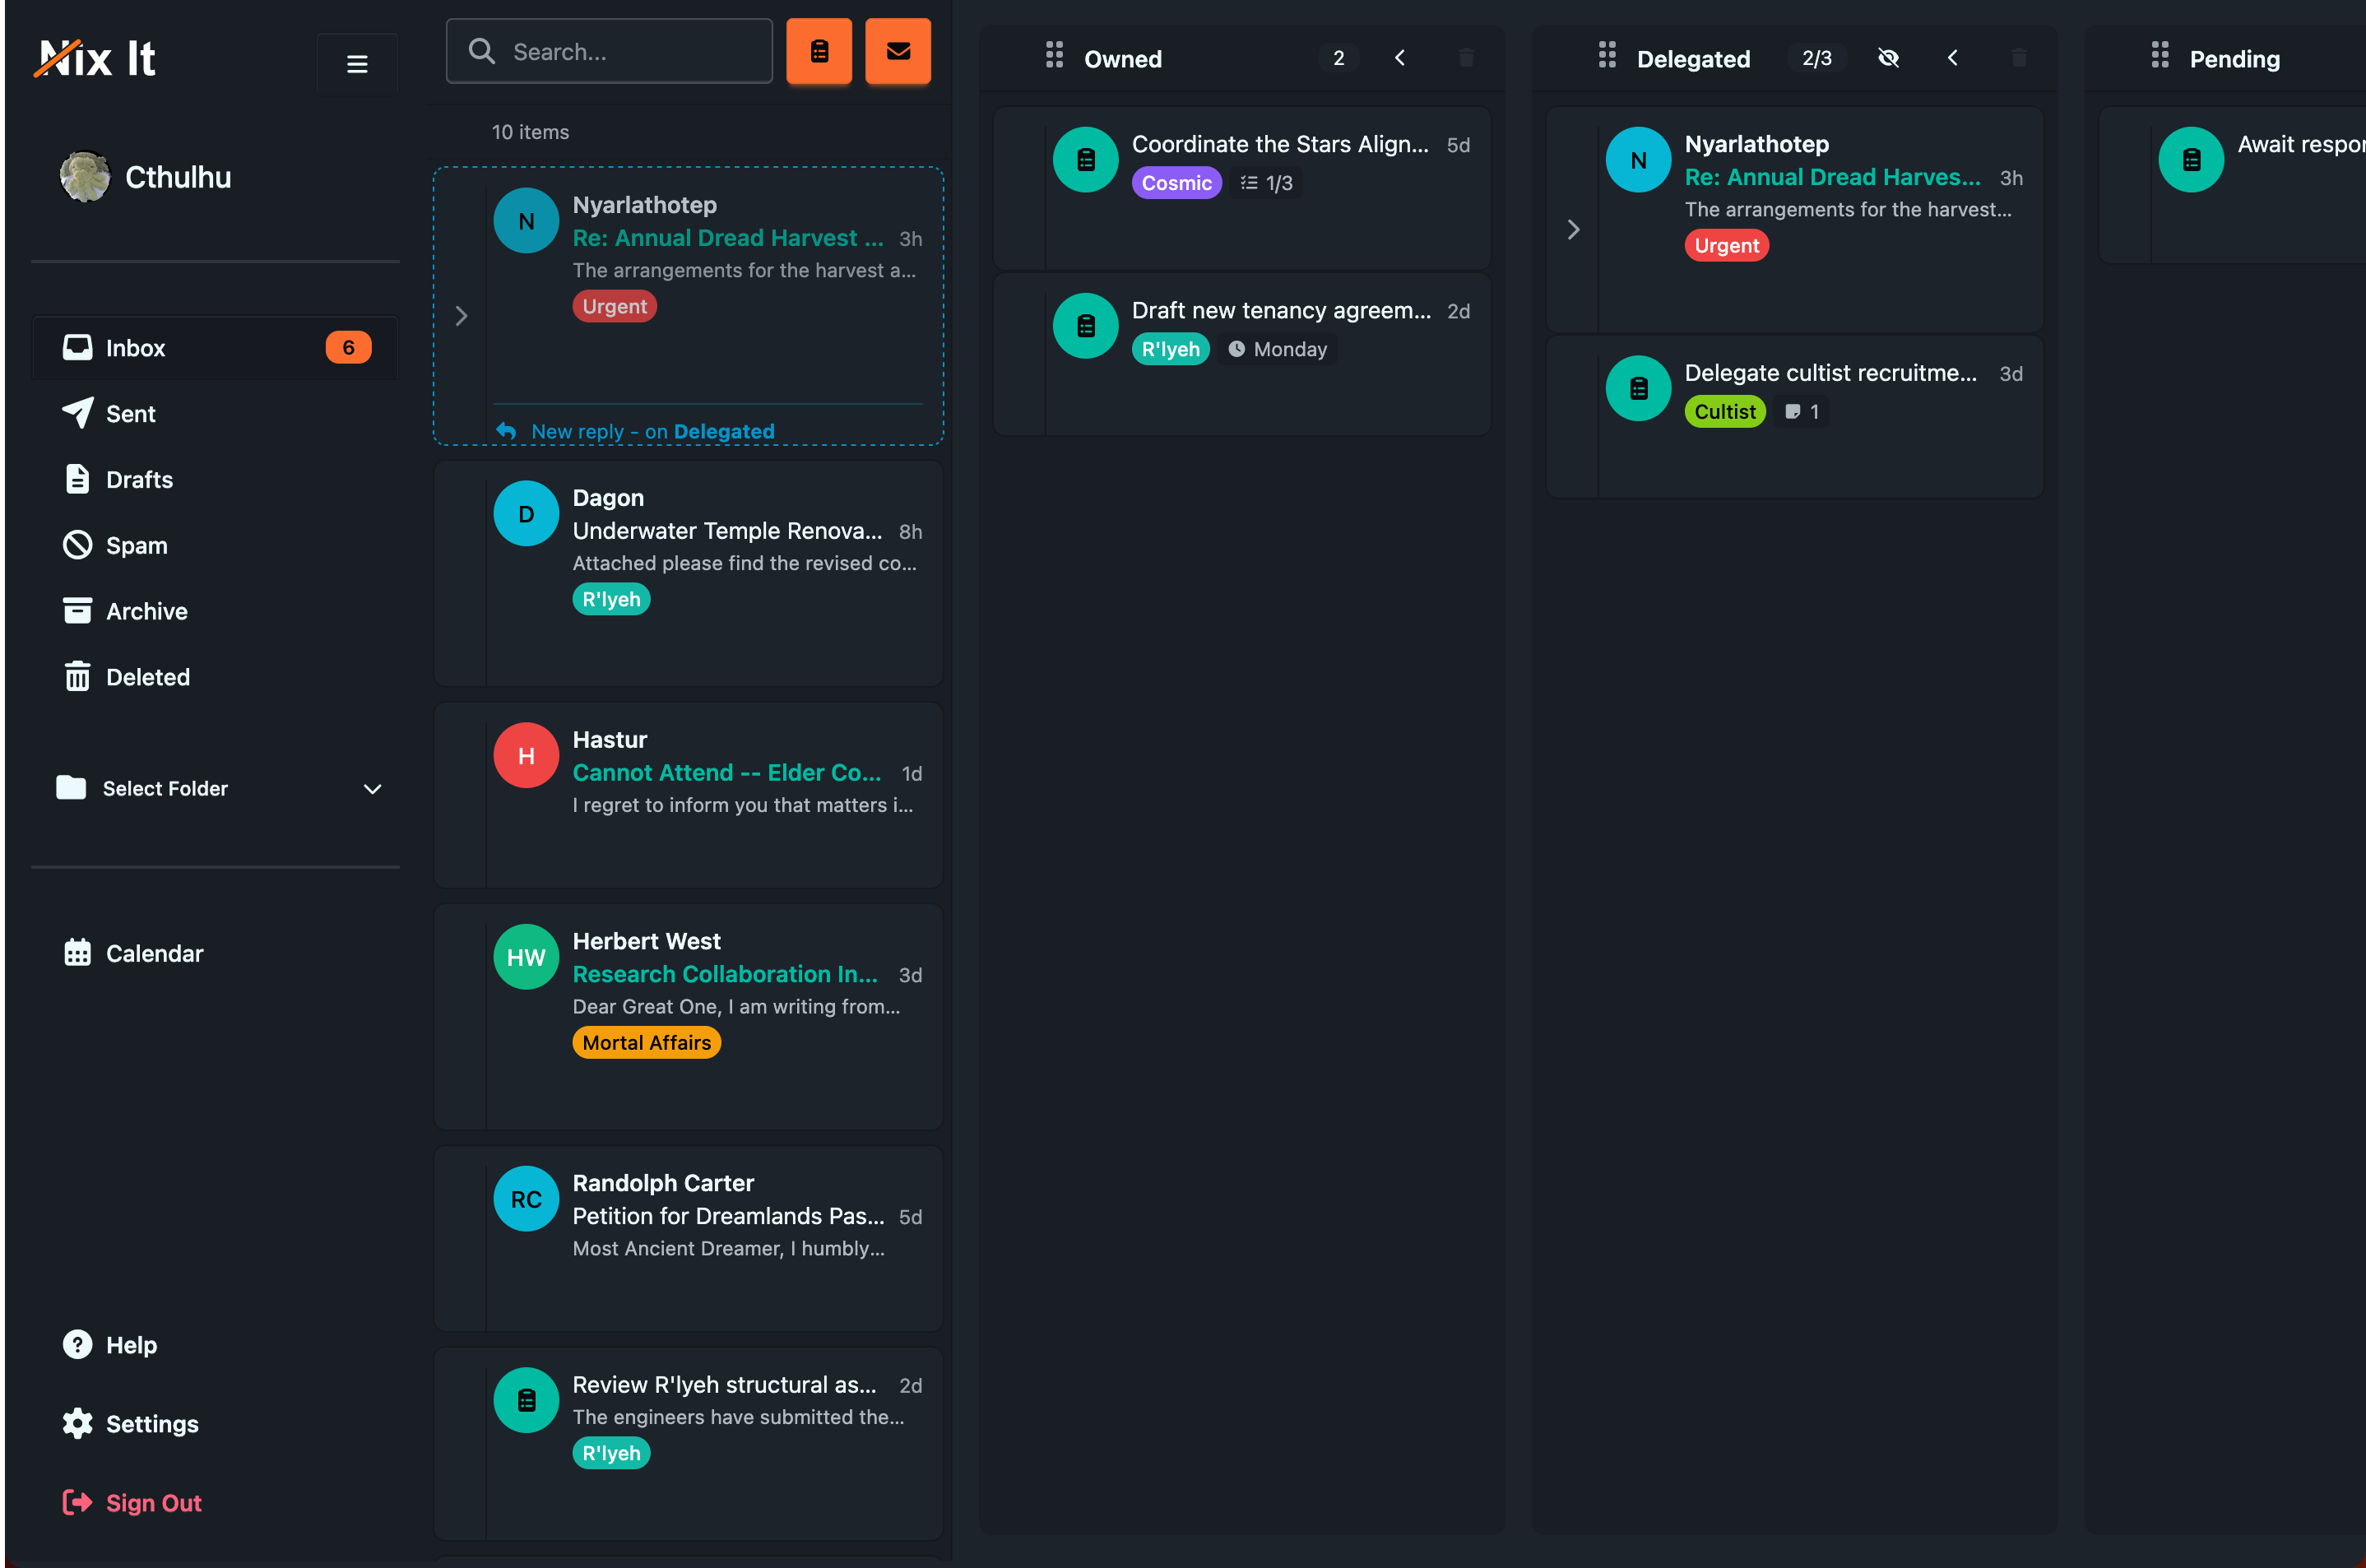
Task: Click the Owned column trash icon
Action: point(1466,58)
